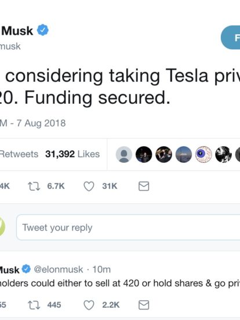The width and height of the screenshot is (240, 320).
Task: Click the 10m timestamp on reply tweet
Action: [x=101, y=270]
